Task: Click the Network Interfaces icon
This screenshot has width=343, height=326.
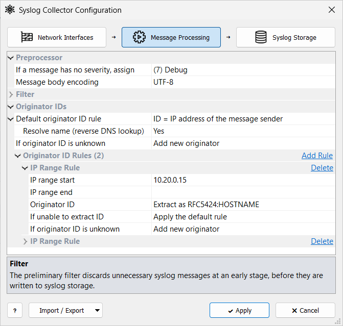Action: [x=27, y=37]
